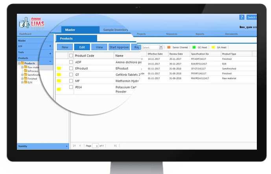
Task: Click the Finished folder icon in tree
Action: pyautogui.click(x=26, y=79)
